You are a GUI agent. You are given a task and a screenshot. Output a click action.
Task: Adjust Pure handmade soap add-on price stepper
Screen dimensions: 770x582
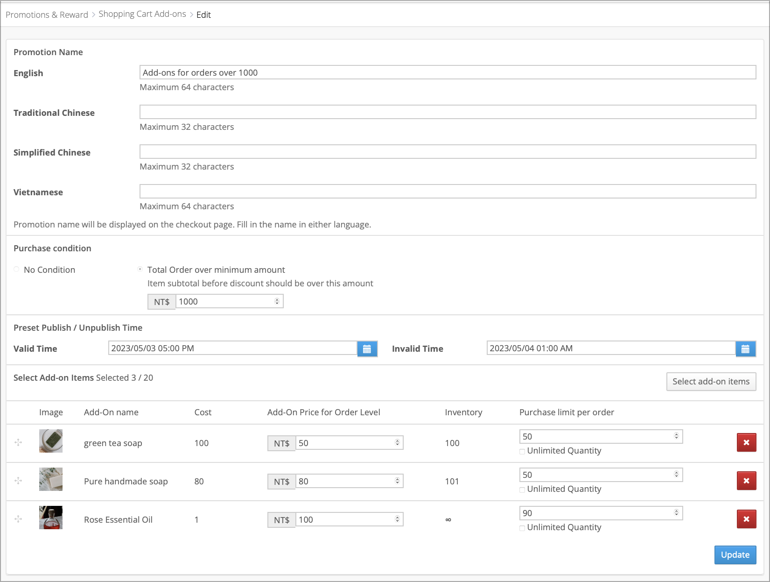tap(398, 481)
